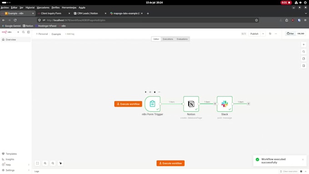The width and height of the screenshot is (309, 174).
Task: Switch to Evaluations tab
Action: [182, 39]
